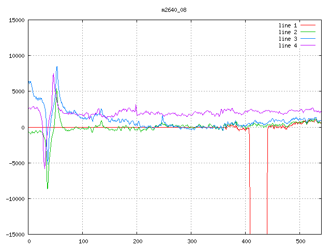Select legend entry line 2

point(288,32)
